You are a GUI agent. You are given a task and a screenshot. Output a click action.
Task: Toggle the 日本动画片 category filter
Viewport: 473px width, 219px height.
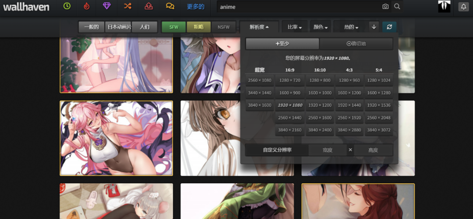coord(119,27)
